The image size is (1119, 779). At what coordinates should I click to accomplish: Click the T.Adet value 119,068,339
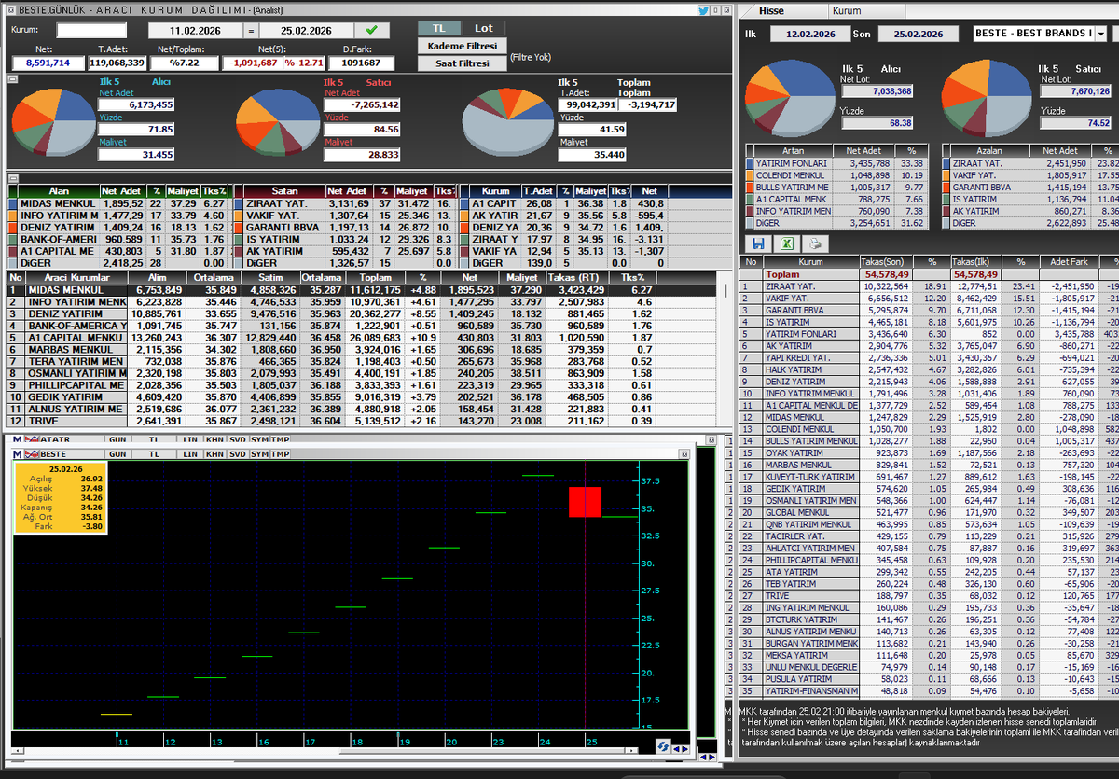point(117,63)
